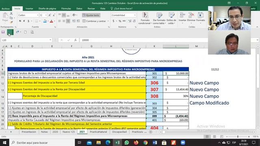
Task: Select cell L10 with value 10,000.00
Action: click(176, 73)
